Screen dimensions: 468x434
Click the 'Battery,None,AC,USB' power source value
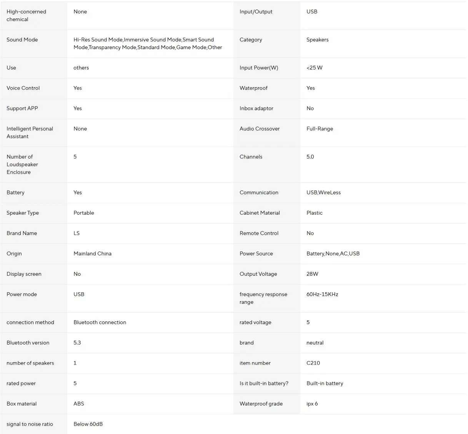click(333, 253)
